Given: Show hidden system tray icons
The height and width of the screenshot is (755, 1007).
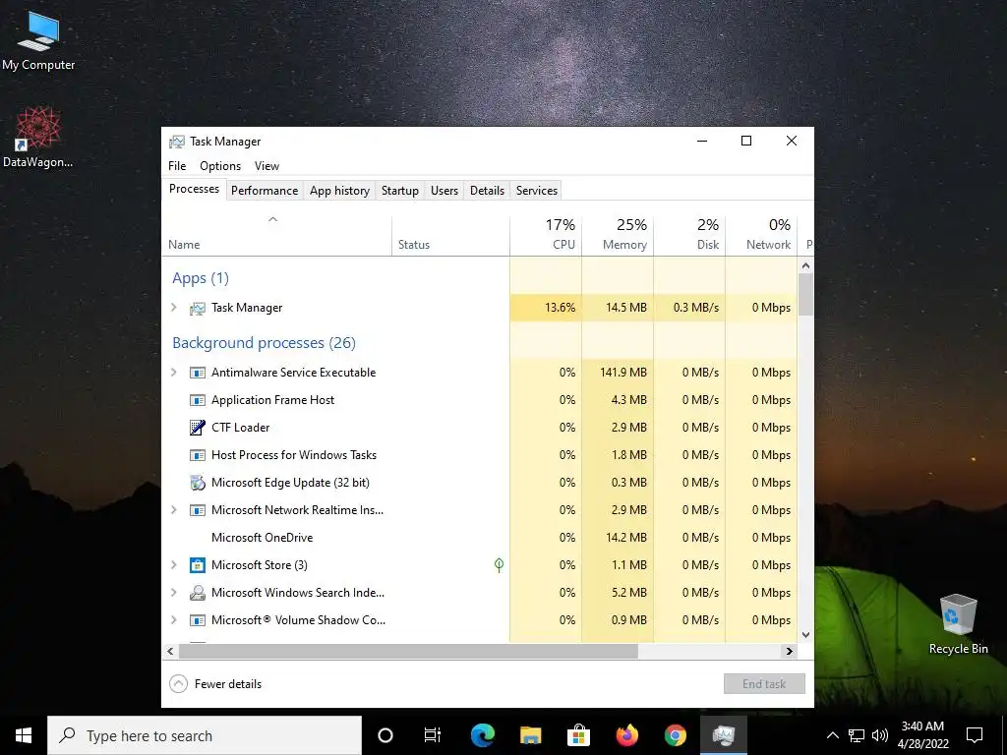Looking at the screenshot, I should 832,735.
